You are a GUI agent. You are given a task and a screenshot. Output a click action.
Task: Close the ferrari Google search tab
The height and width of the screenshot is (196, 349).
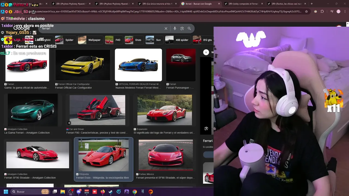[219, 4]
